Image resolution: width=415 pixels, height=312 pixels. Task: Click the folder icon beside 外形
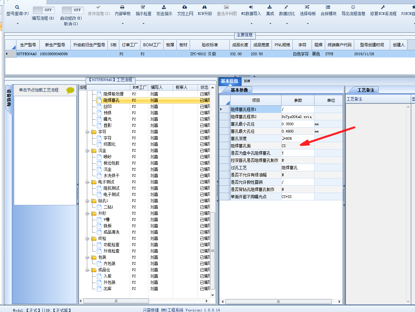click(94, 213)
